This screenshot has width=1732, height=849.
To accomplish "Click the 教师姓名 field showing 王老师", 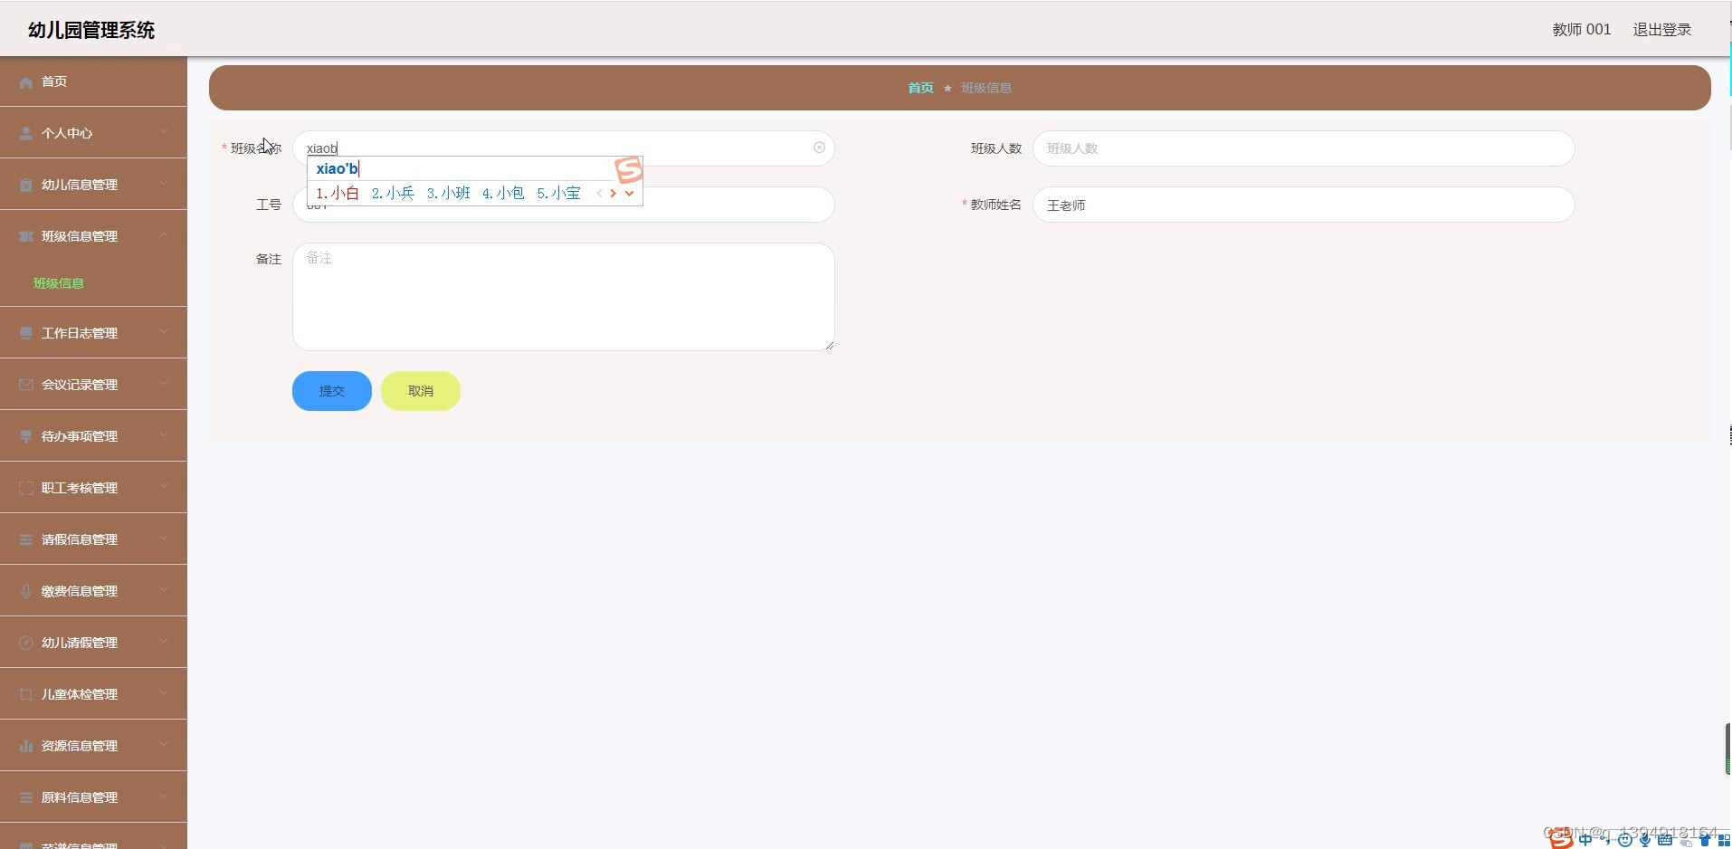I will 1303,205.
